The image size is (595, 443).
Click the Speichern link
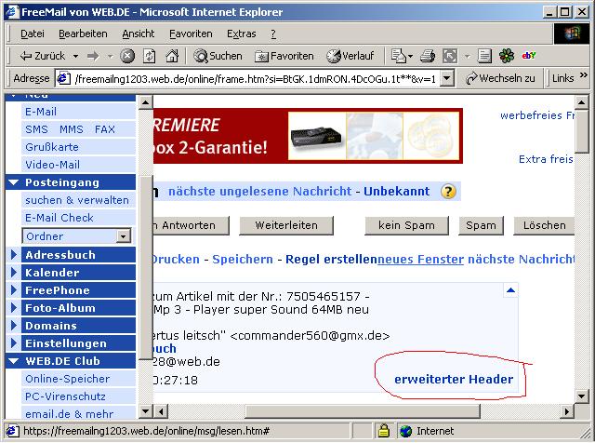pos(243,260)
